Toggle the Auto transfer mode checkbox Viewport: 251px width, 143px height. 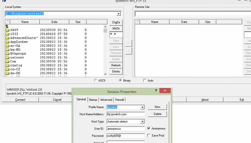coord(145,80)
